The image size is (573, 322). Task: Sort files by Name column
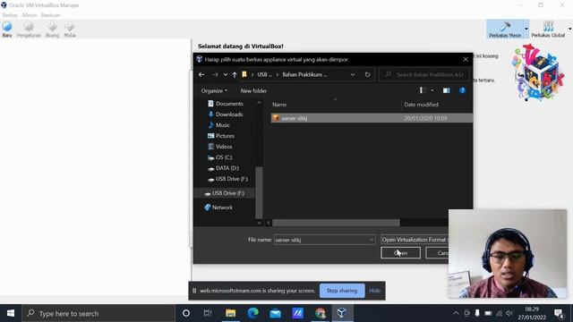(x=279, y=105)
